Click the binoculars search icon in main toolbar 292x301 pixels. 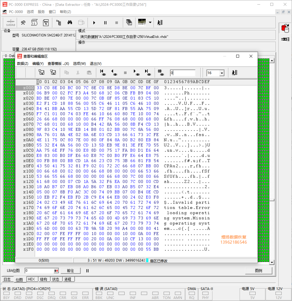click(70, 23)
